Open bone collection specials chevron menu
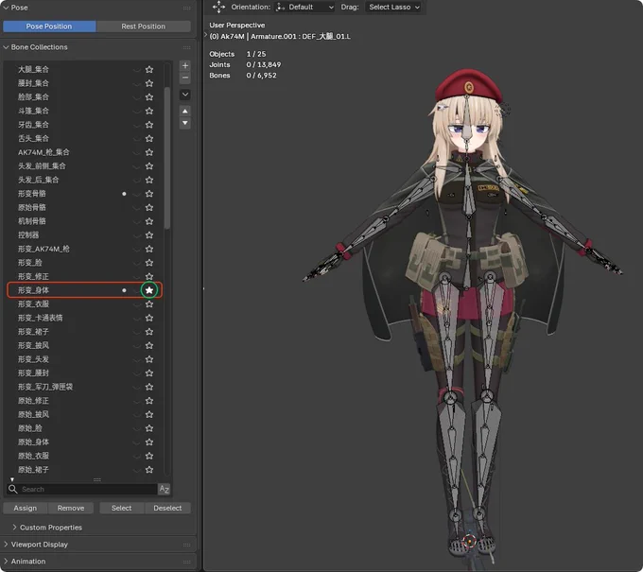643x572 pixels. [185, 95]
